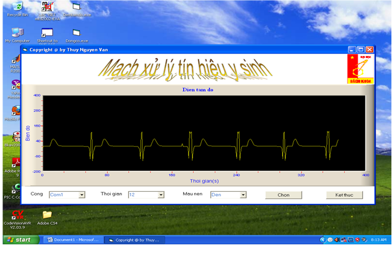Open the Mau nen Den dropdown
The width and height of the screenshot is (392, 254).
coord(243,195)
